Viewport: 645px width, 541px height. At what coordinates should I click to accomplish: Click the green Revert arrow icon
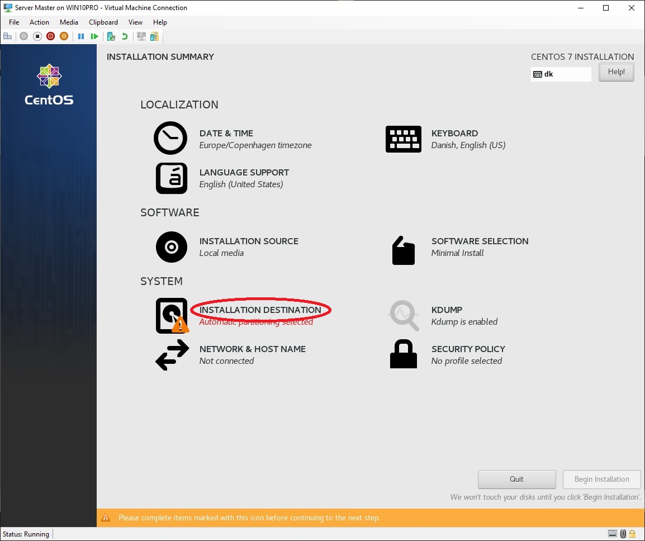coord(125,36)
